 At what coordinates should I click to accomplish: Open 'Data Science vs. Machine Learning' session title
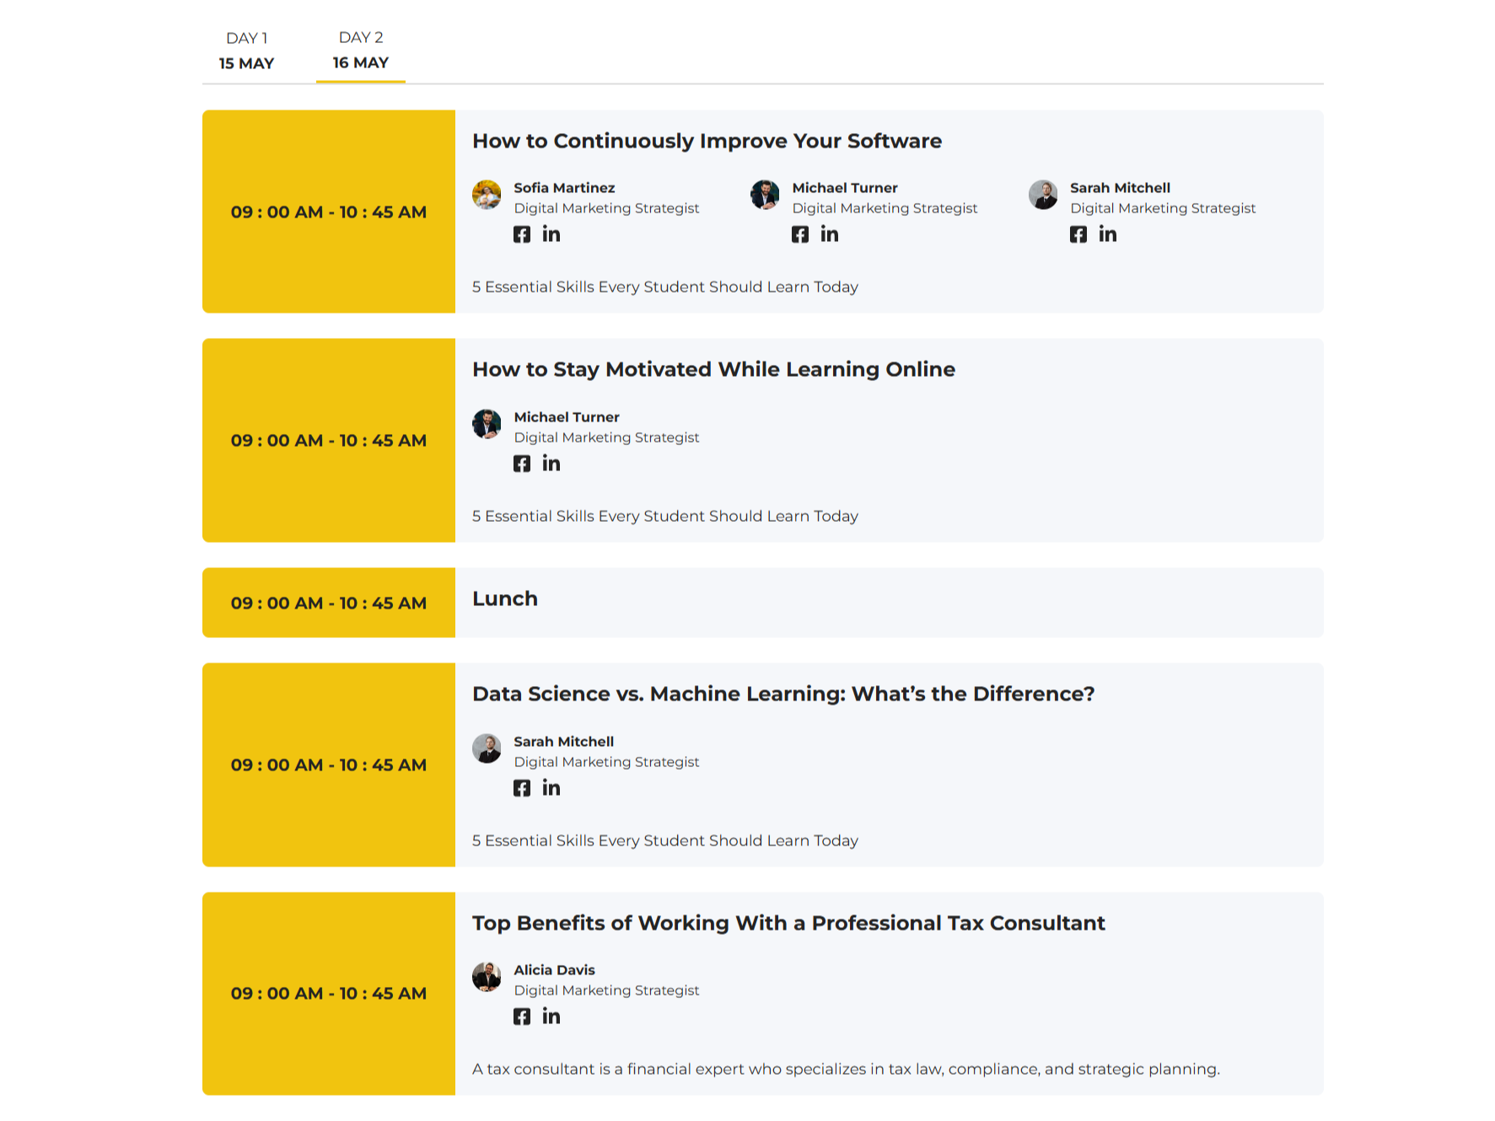tap(783, 694)
